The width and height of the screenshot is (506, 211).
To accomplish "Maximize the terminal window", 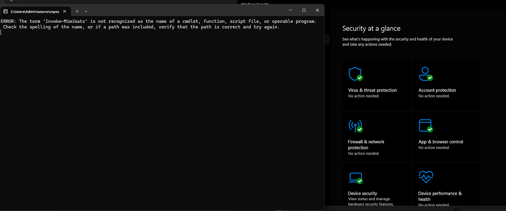I will [304, 10].
